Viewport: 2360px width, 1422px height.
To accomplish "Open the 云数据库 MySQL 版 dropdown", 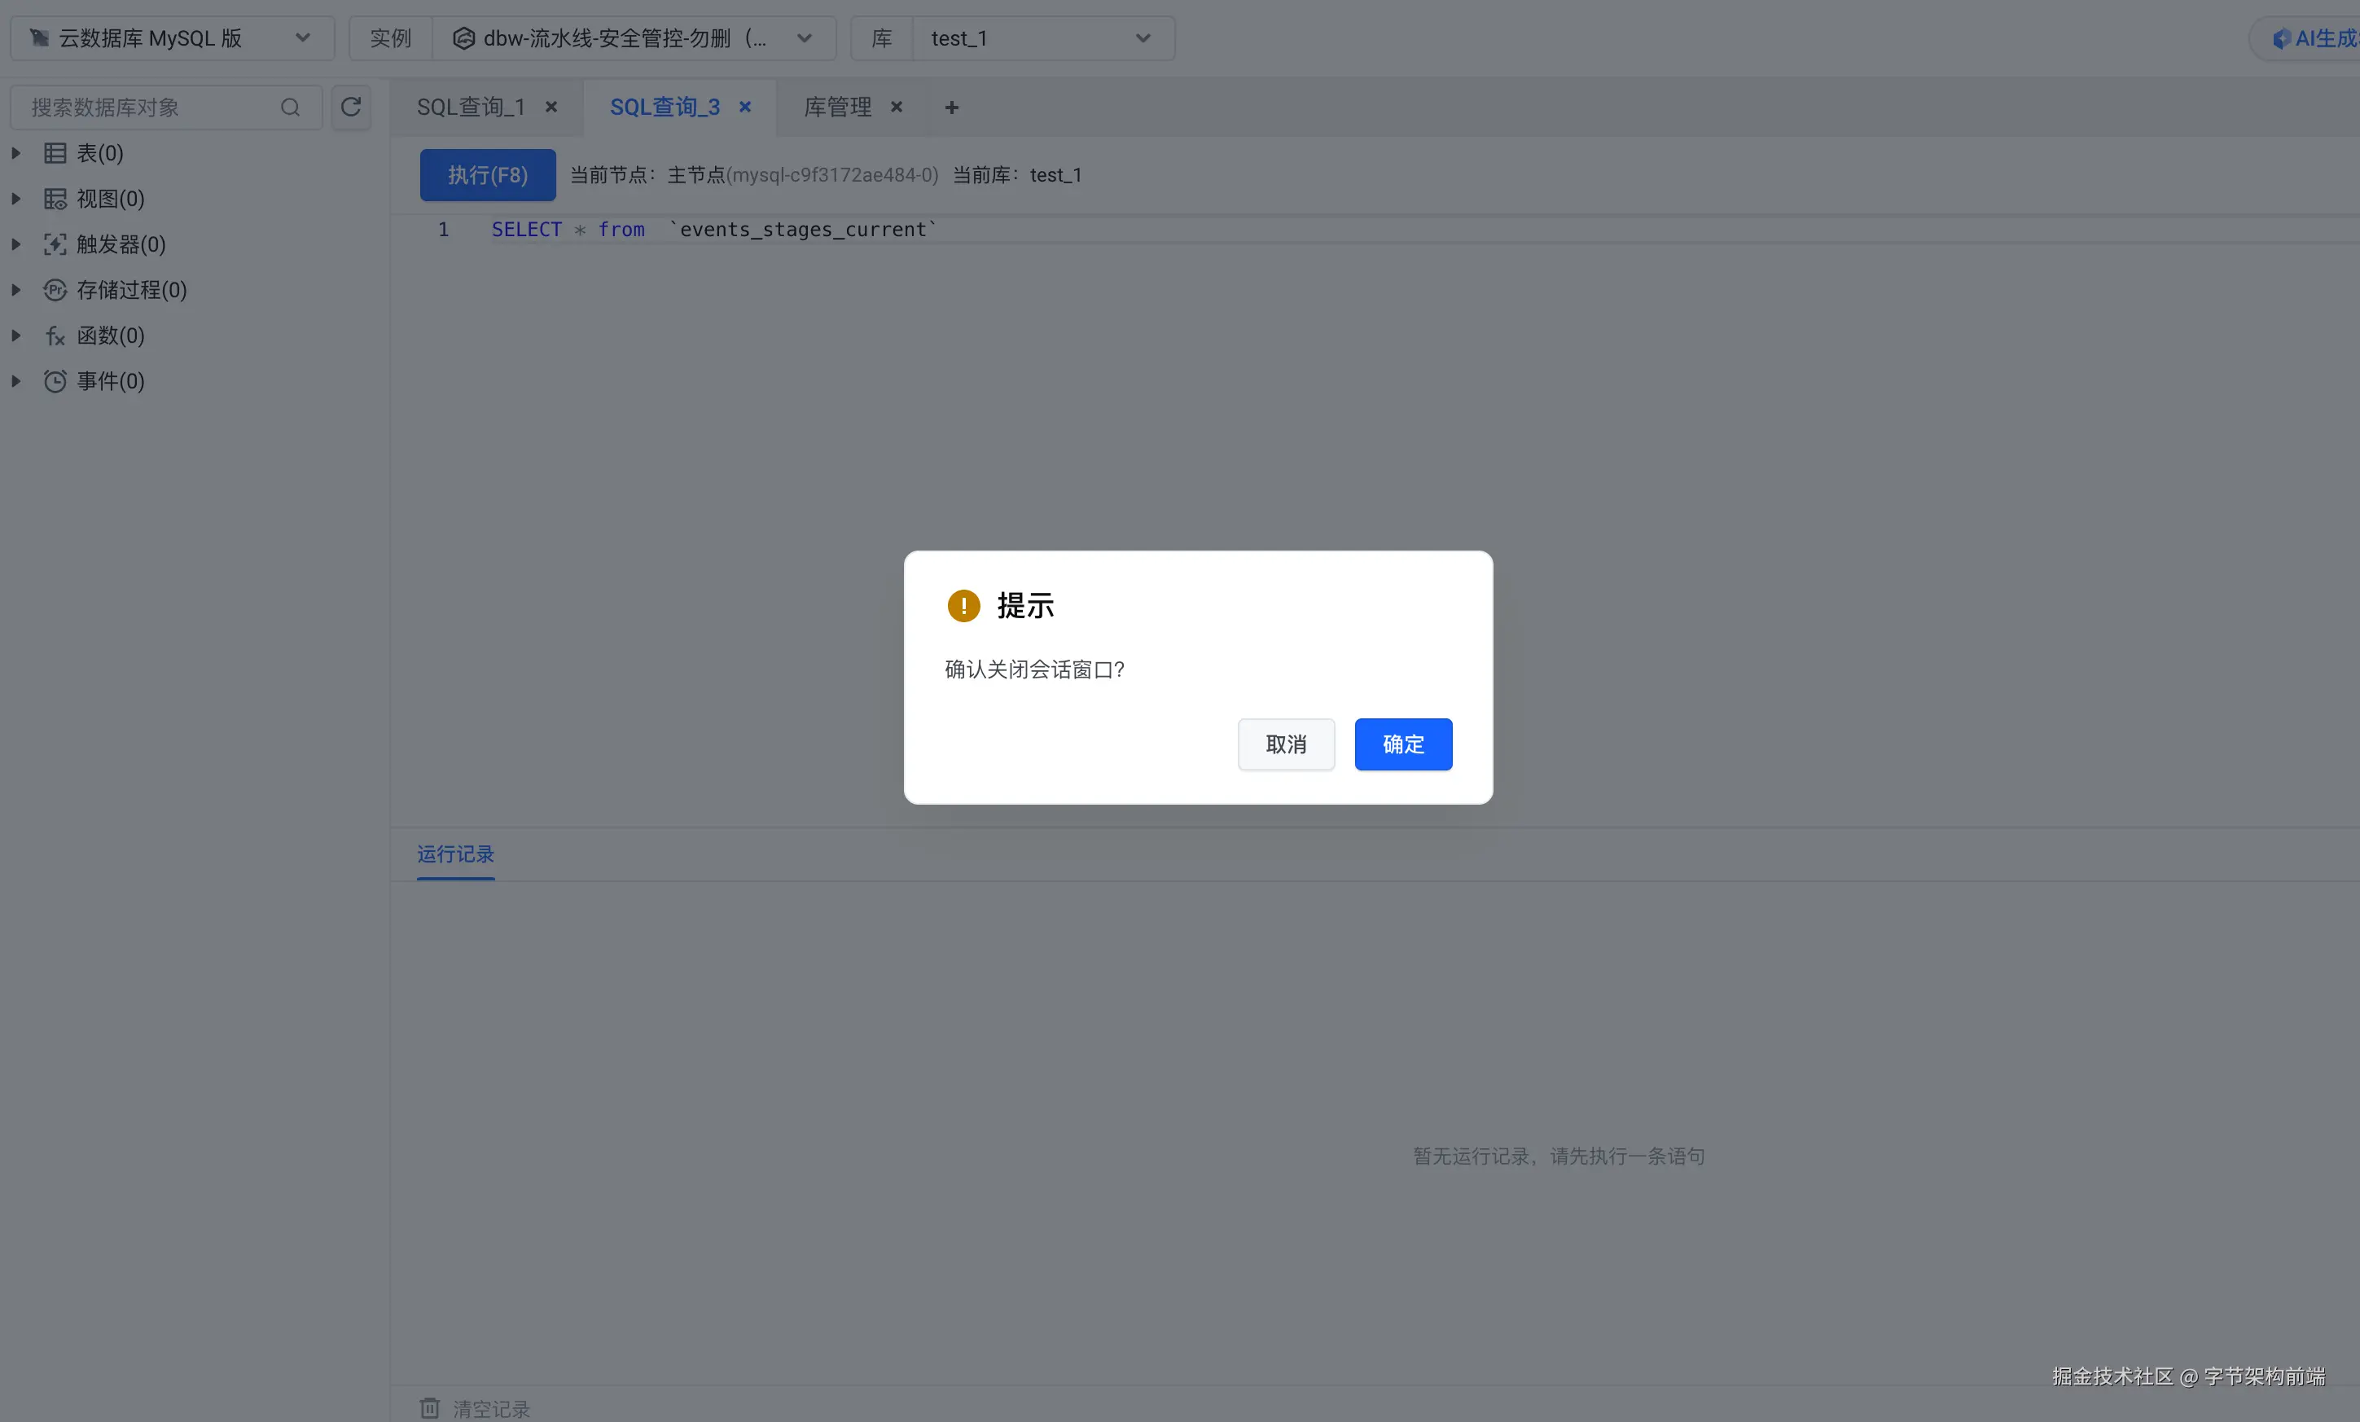I will pyautogui.click(x=173, y=38).
